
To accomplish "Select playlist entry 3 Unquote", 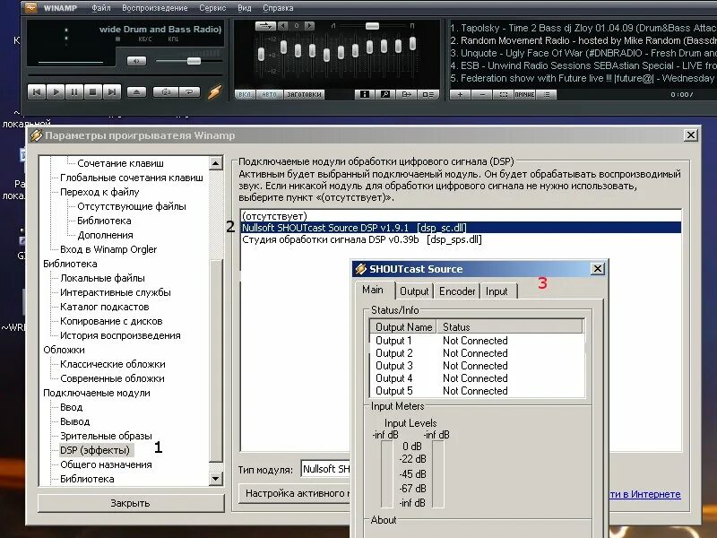I will coord(583,53).
